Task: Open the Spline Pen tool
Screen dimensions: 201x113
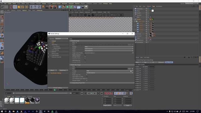Action: 63,7
